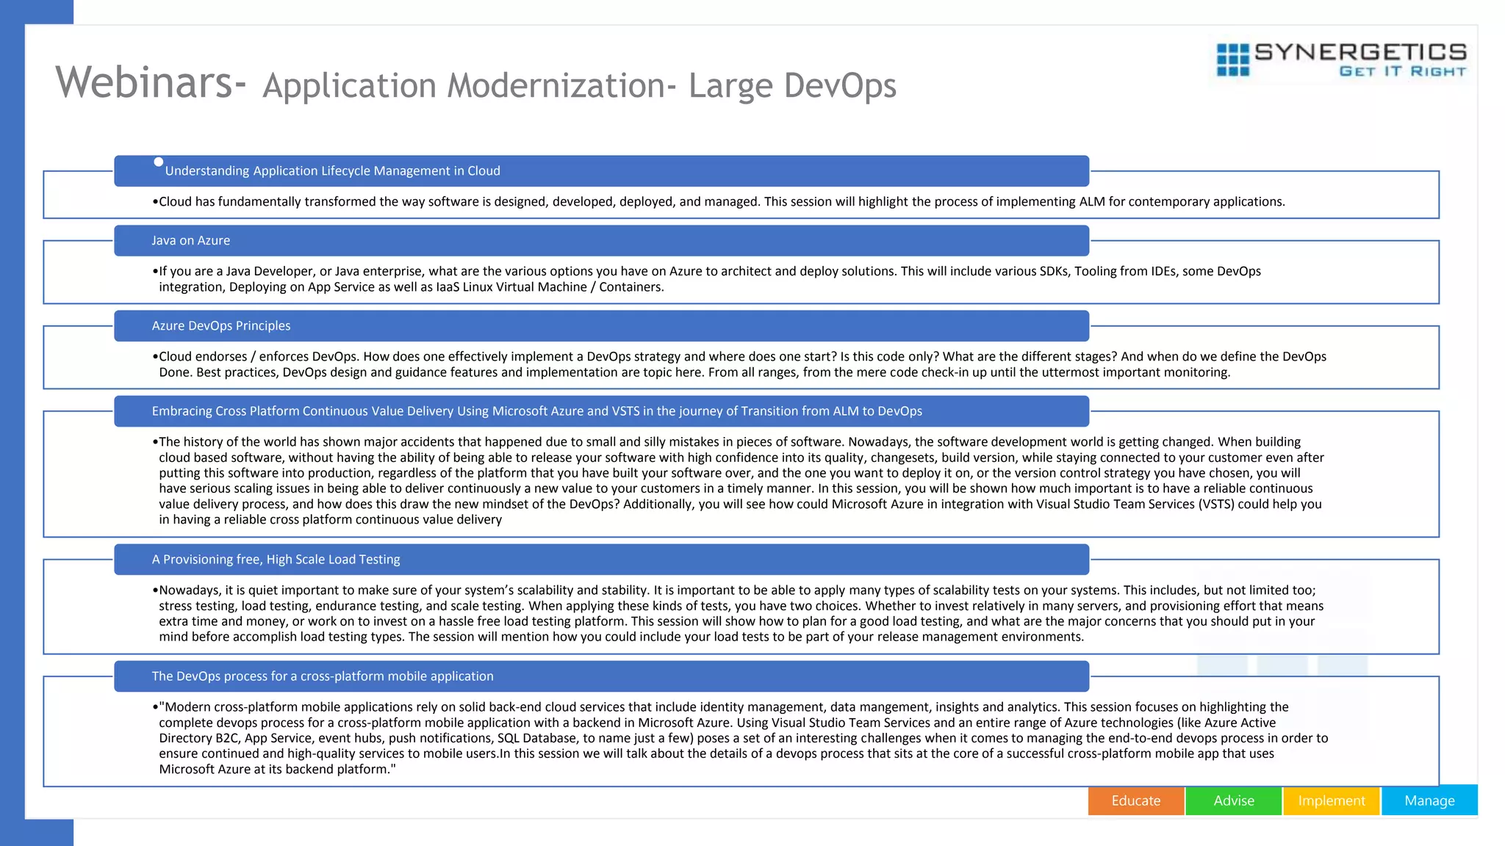Click text 'Microsoft Azure at its backend platform.'
Image resolution: width=1505 pixels, height=846 pixels.
(277, 769)
